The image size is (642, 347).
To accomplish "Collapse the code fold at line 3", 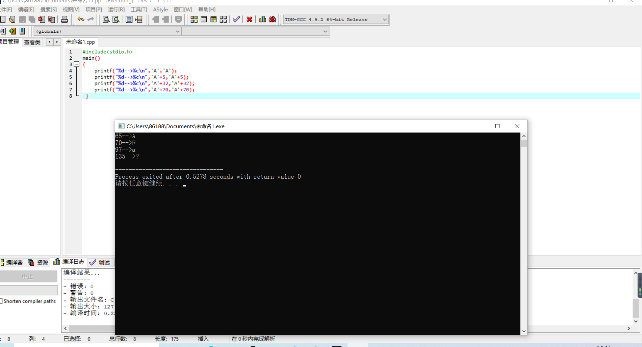I will (77, 64).
